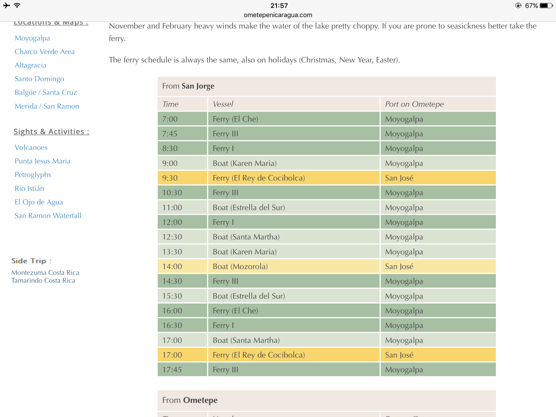
Task: Tap the rotation lock status icon
Action: 518,5
